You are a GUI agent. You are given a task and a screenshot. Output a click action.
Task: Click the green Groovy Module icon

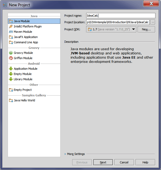pos(11,53)
